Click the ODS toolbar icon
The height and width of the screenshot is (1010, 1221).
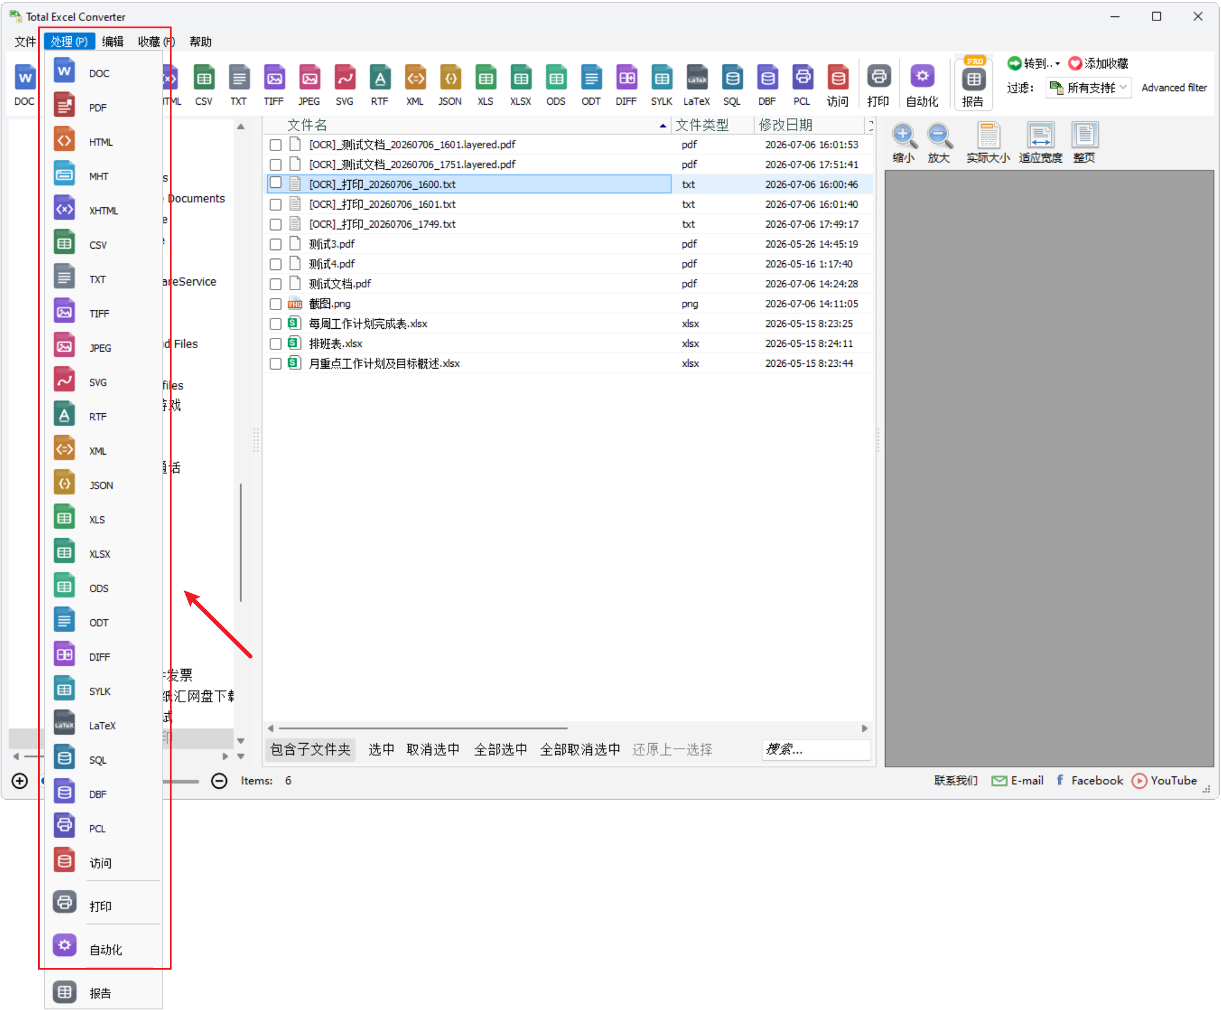(556, 85)
